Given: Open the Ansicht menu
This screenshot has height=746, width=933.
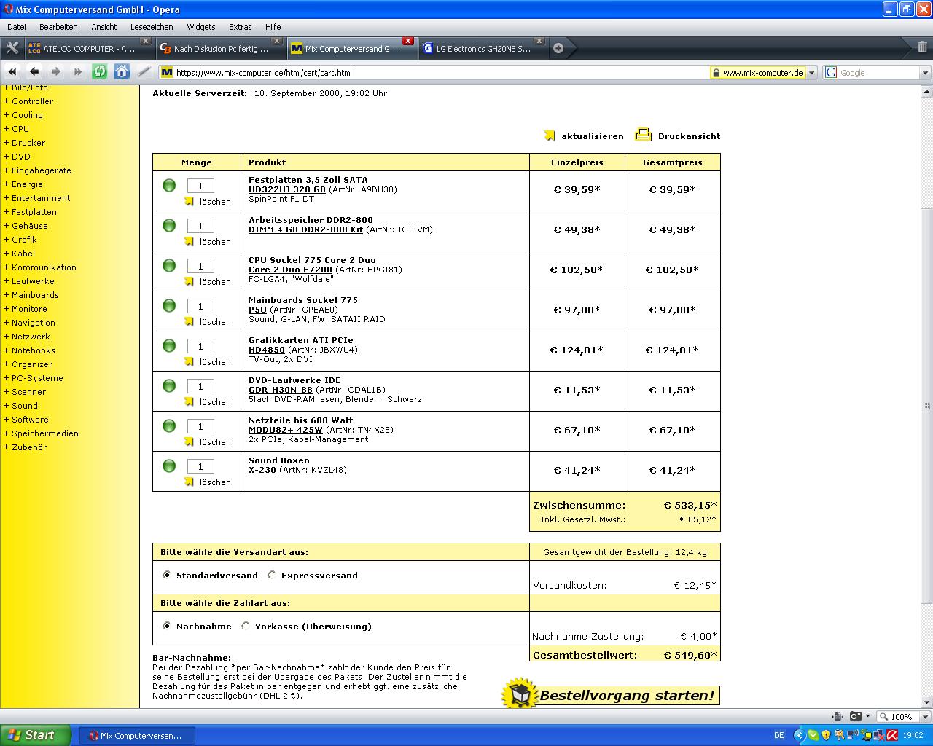Looking at the screenshot, I should tap(104, 27).
